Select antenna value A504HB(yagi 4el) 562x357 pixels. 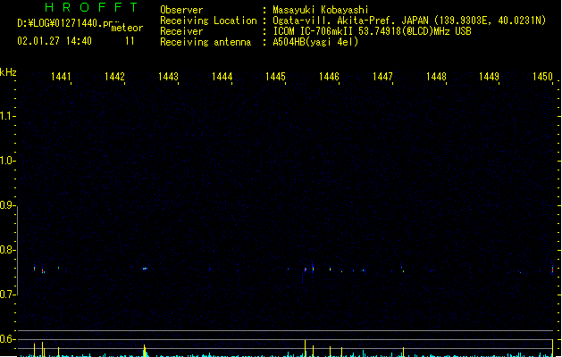click(x=315, y=42)
